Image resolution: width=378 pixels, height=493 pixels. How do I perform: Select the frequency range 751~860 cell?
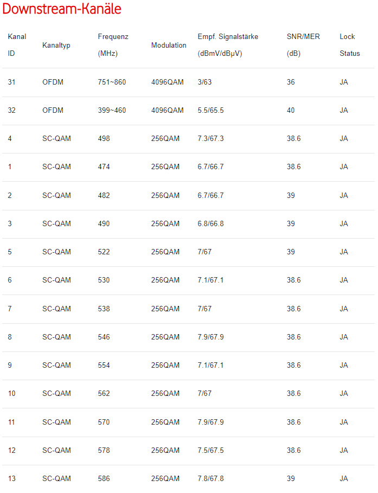[x=112, y=82]
